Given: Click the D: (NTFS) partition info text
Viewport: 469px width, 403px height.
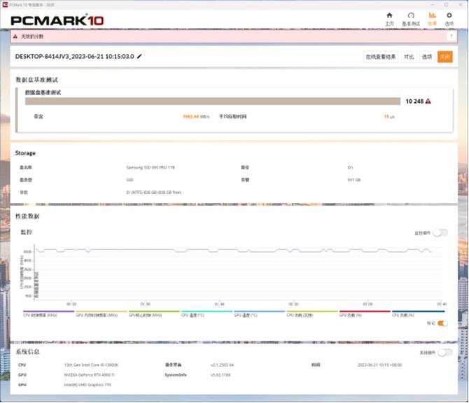Looking at the screenshot, I should tap(154, 192).
